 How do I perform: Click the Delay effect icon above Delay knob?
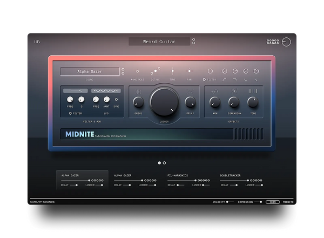point(190,91)
